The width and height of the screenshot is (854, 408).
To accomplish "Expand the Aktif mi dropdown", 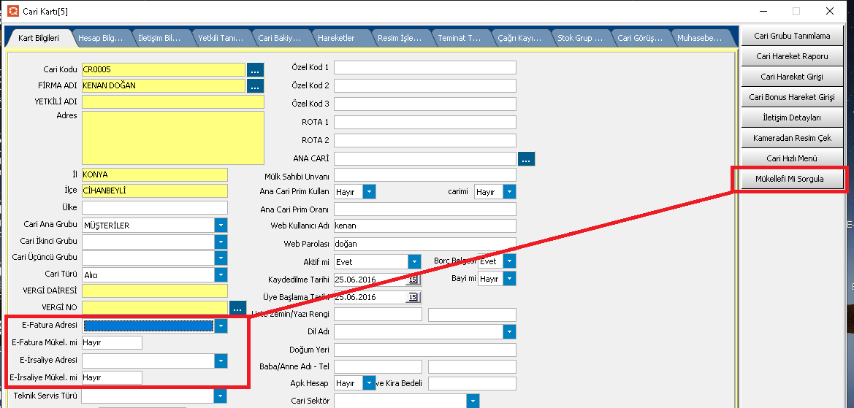I will 415,262.
